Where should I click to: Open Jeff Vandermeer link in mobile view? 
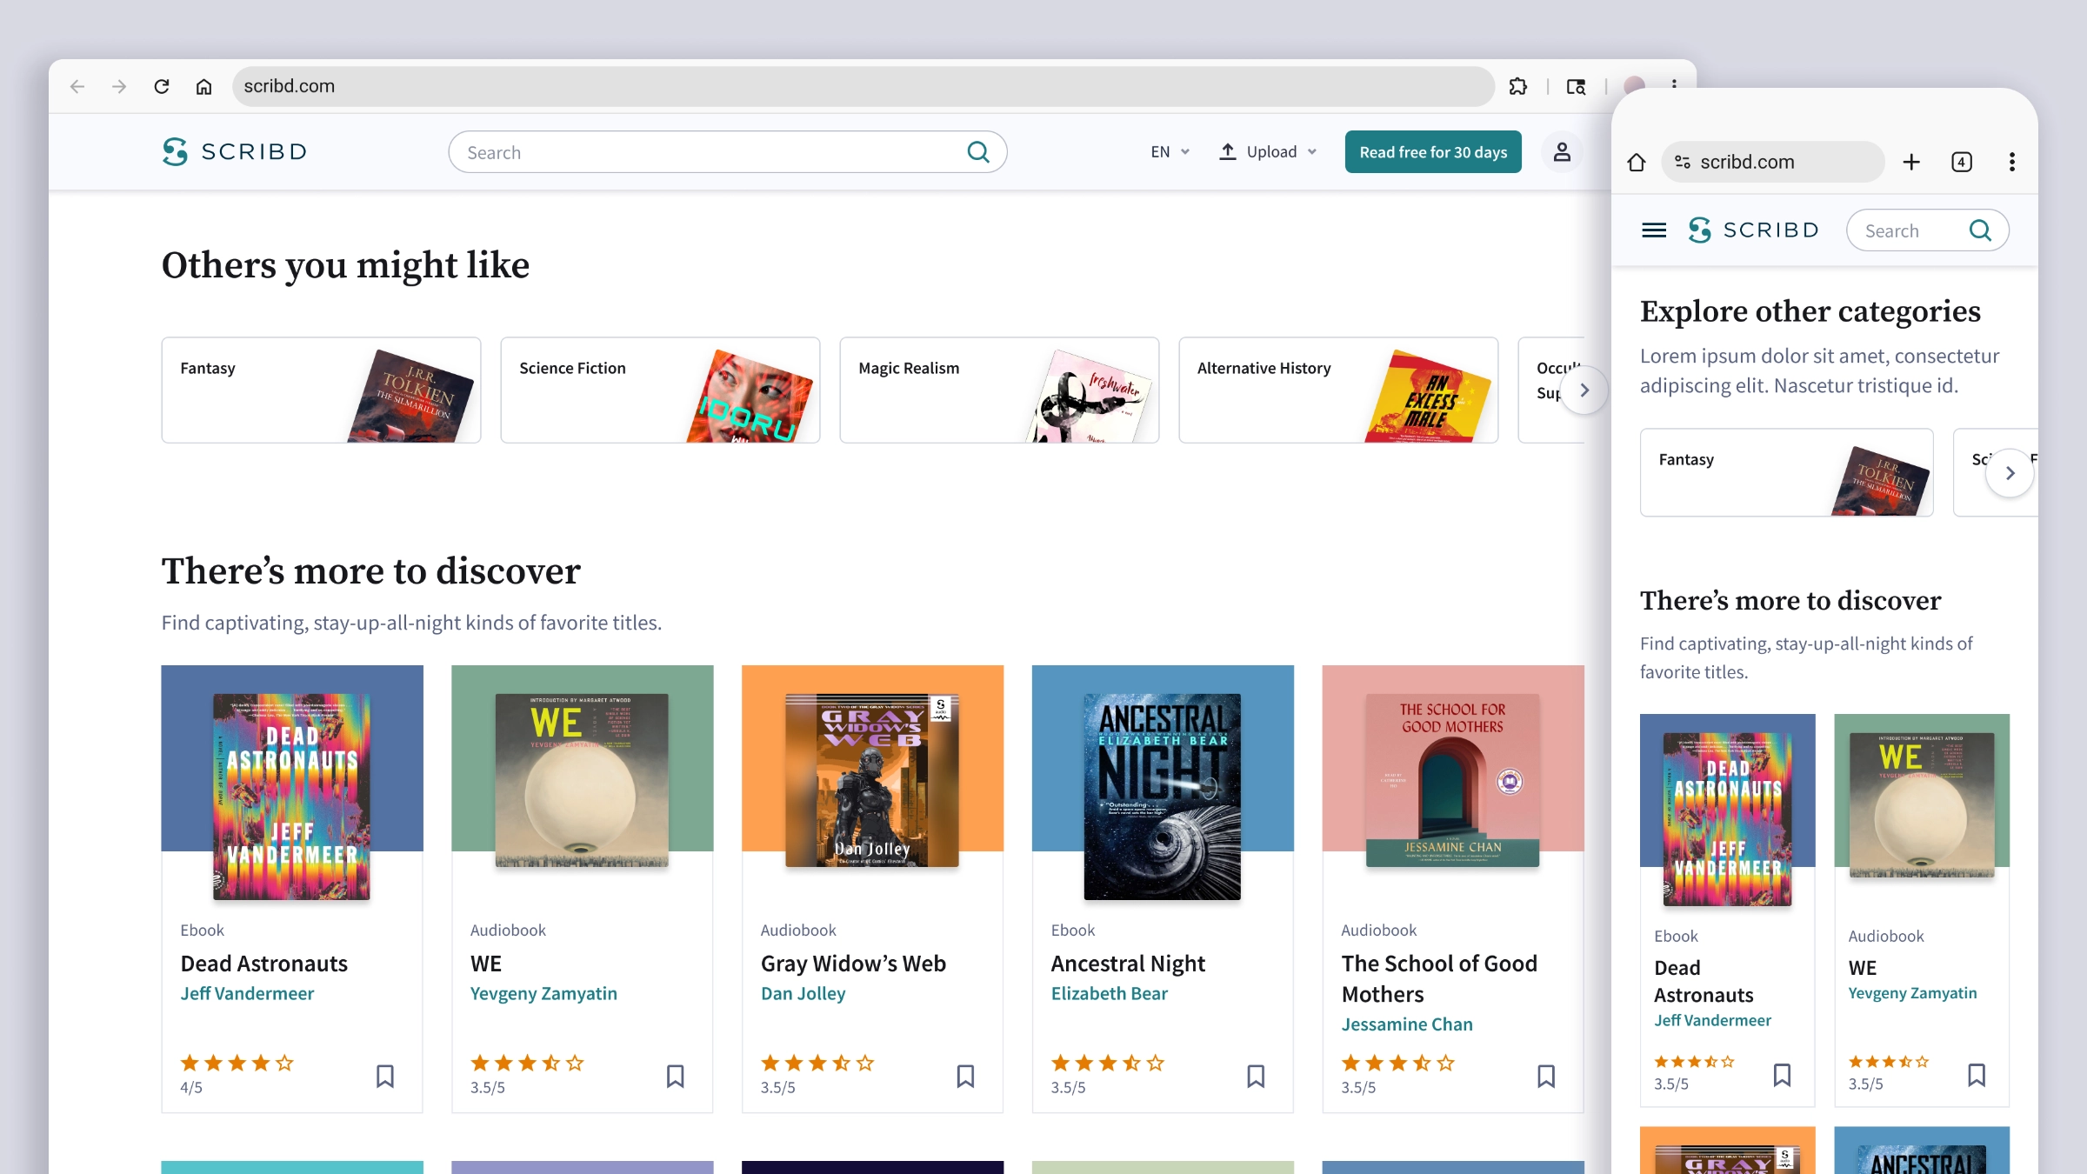point(1712,1020)
